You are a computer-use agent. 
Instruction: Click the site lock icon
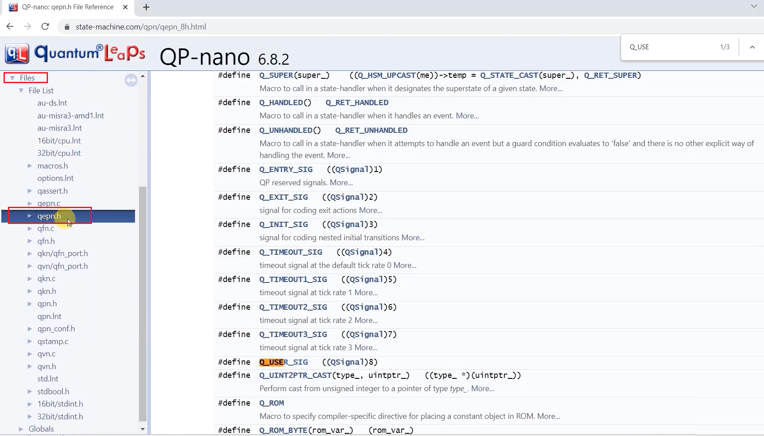pos(67,27)
